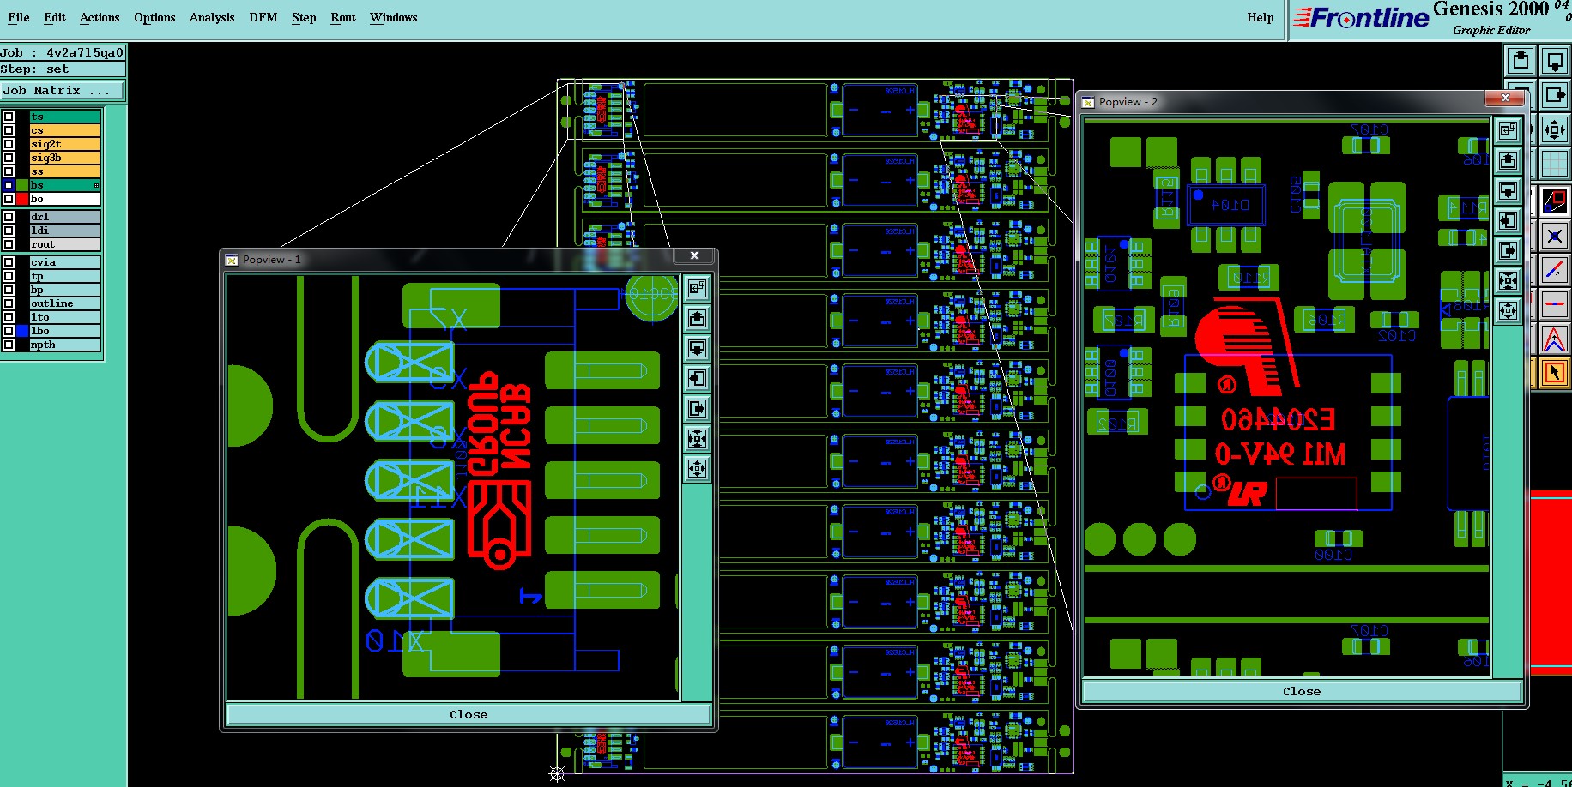Toggle checkbox for cs layer
Viewport: 1572px width, 787px height.
coord(9,130)
